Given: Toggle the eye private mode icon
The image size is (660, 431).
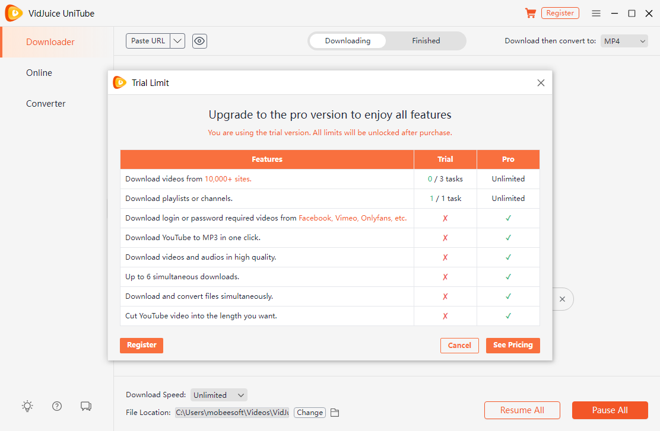Looking at the screenshot, I should tap(199, 41).
